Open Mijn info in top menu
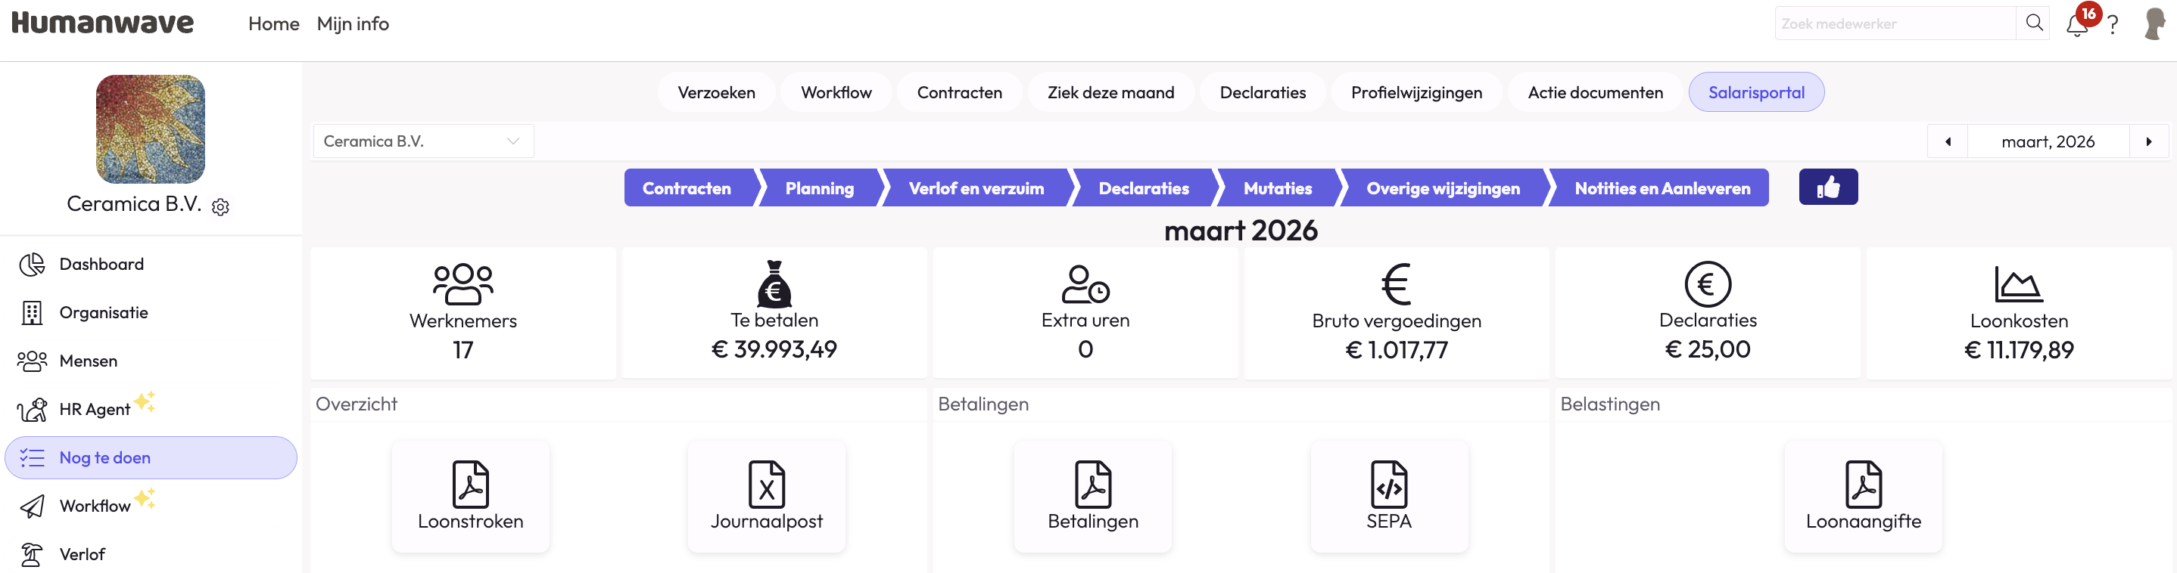 tap(353, 23)
